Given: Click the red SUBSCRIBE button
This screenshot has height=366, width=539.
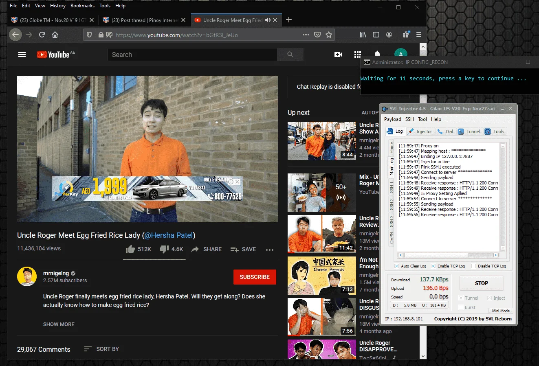Looking at the screenshot, I should click(x=255, y=277).
